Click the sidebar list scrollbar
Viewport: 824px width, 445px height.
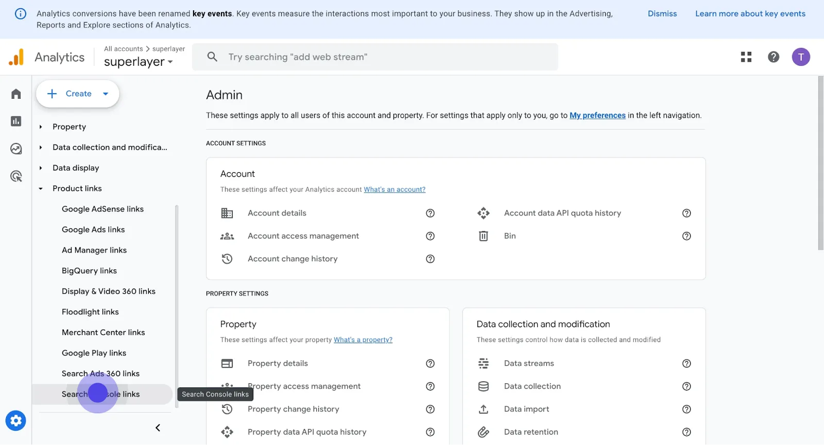click(177, 307)
